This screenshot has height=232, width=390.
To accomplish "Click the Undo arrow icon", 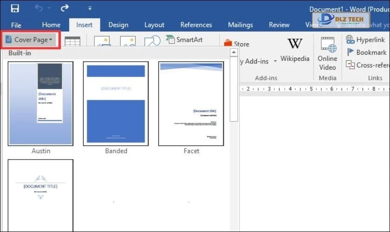I will pos(39,8).
